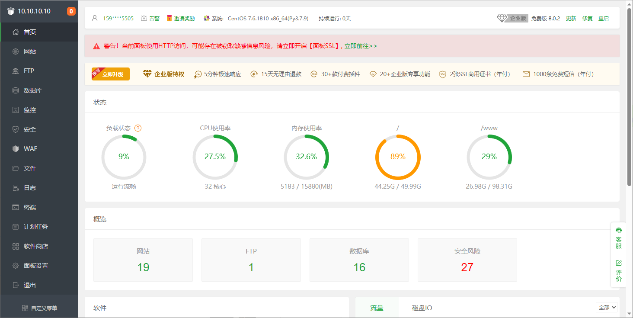Switch to the 磁盘IO tab
Image resolution: width=633 pixels, height=318 pixels.
(422, 308)
